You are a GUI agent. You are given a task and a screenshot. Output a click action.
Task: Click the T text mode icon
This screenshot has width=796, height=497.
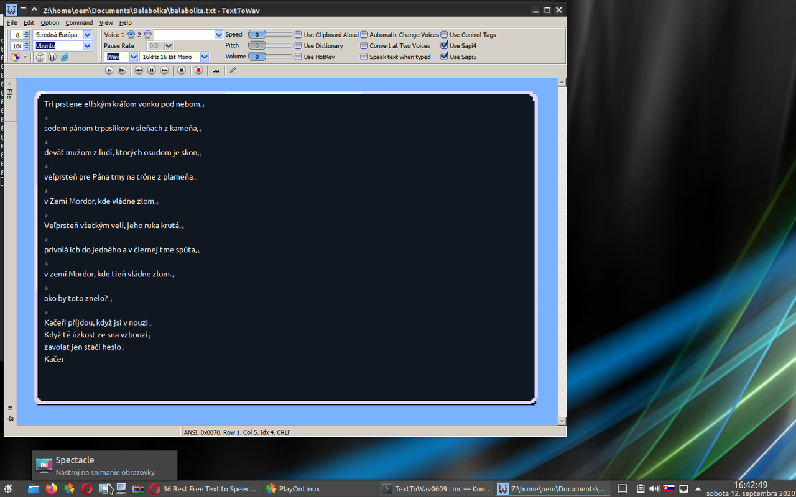point(40,57)
